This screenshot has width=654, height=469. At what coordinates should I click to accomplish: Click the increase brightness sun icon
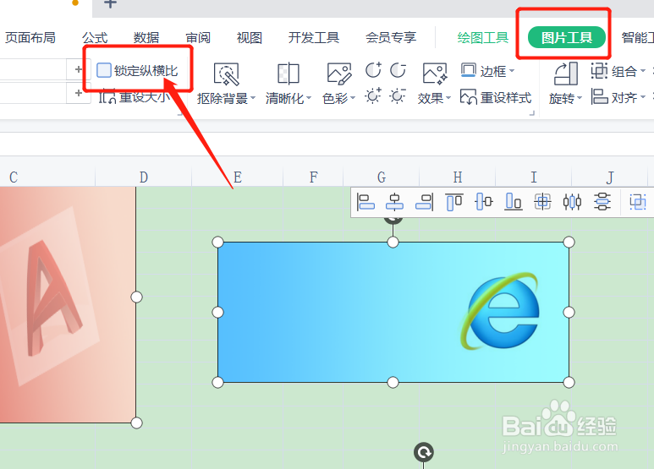[x=373, y=95]
